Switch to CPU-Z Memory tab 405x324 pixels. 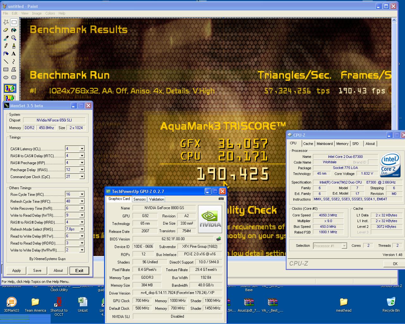point(342,144)
